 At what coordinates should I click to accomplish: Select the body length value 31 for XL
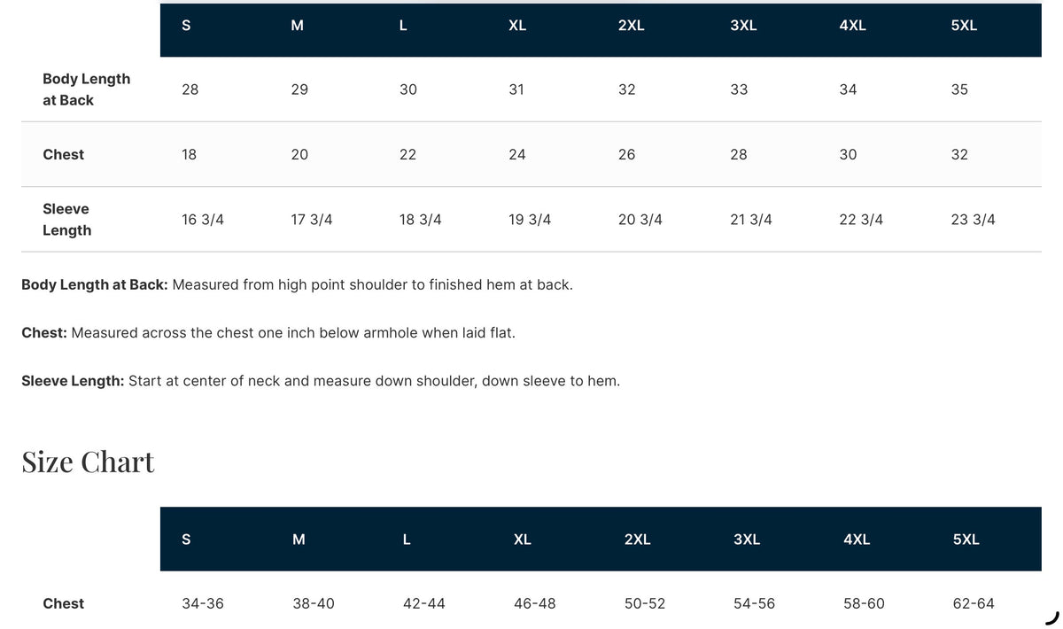coord(516,89)
